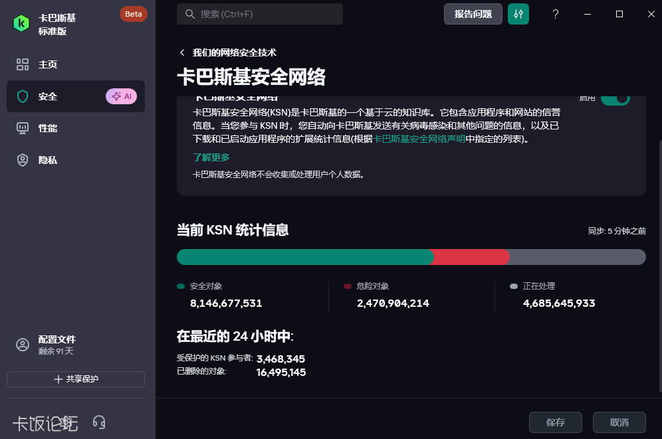Click the Kaspersky logo icon
This screenshot has height=439, width=662.
pyautogui.click(x=22, y=23)
